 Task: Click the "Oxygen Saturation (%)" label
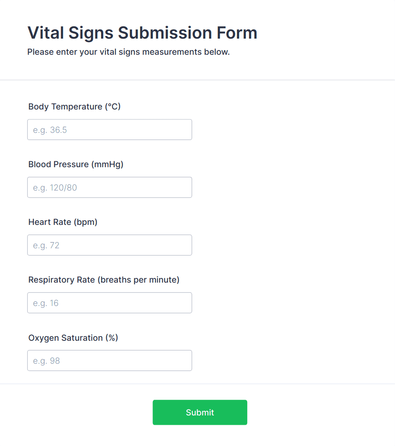[x=73, y=338]
